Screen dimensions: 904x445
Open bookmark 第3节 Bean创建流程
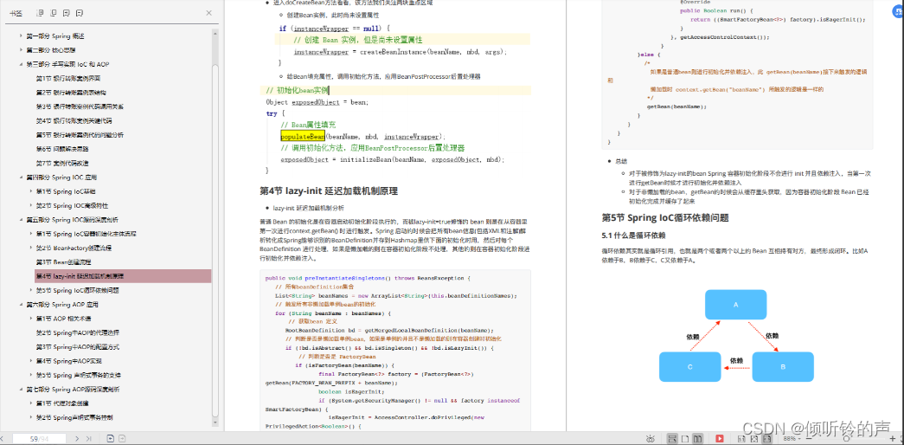click(x=65, y=262)
